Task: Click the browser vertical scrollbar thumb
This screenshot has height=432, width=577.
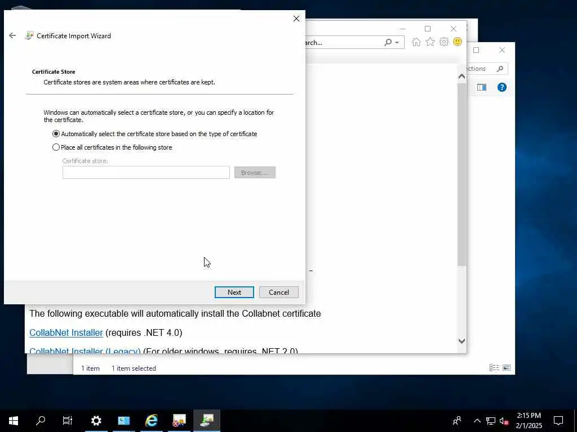Action: pos(462,174)
